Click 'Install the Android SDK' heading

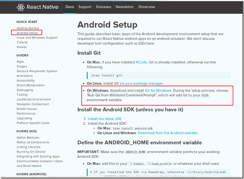pos(130,110)
